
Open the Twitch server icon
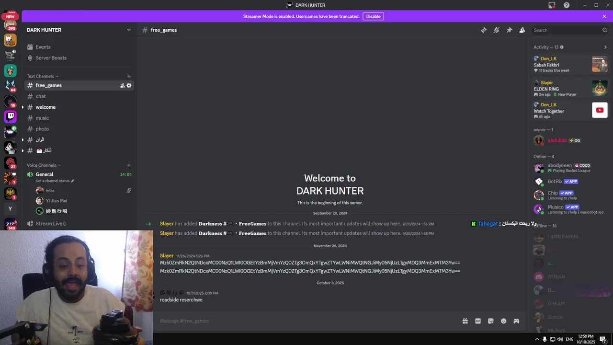pyautogui.click(x=10, y=116)
